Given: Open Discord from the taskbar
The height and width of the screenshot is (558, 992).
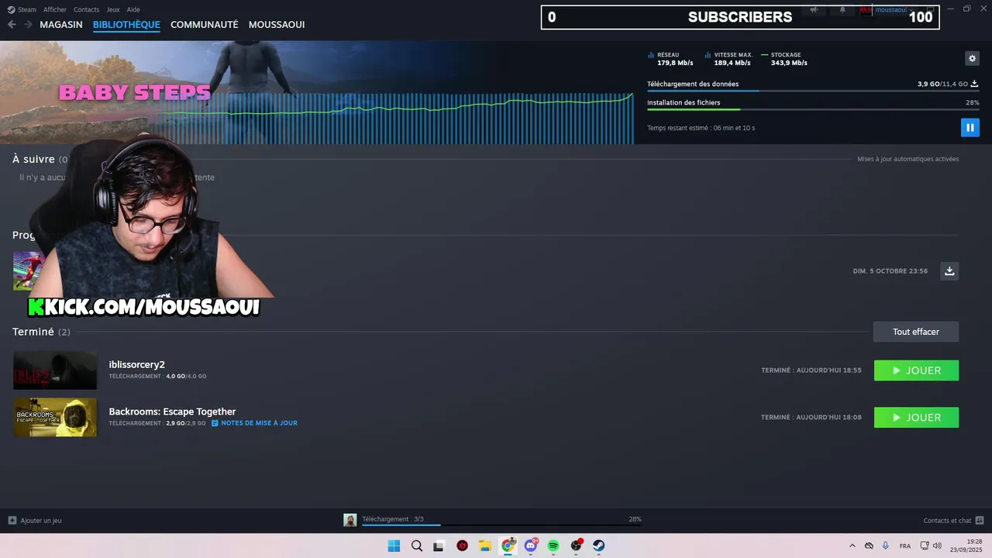Looking at the screenshot, I should point(531,546).
